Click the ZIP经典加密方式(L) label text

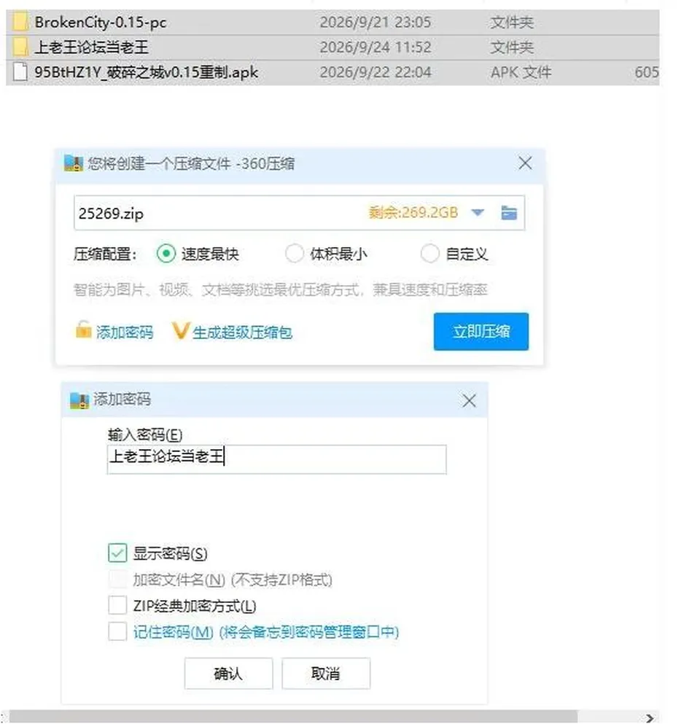click(x=195, y=606)
